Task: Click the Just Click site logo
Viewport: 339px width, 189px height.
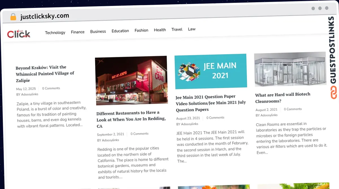Action: pos(19,34)
